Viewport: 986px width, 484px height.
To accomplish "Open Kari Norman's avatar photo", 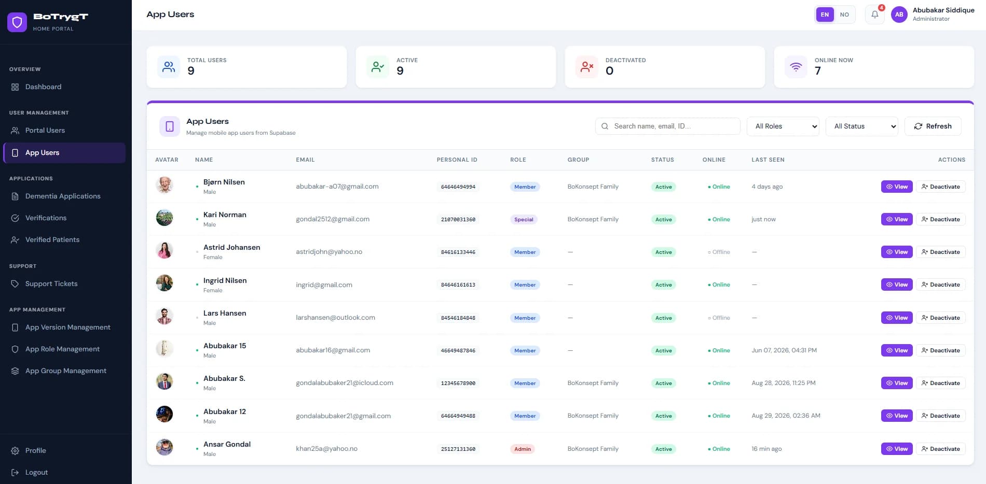I will pos(165,218).
